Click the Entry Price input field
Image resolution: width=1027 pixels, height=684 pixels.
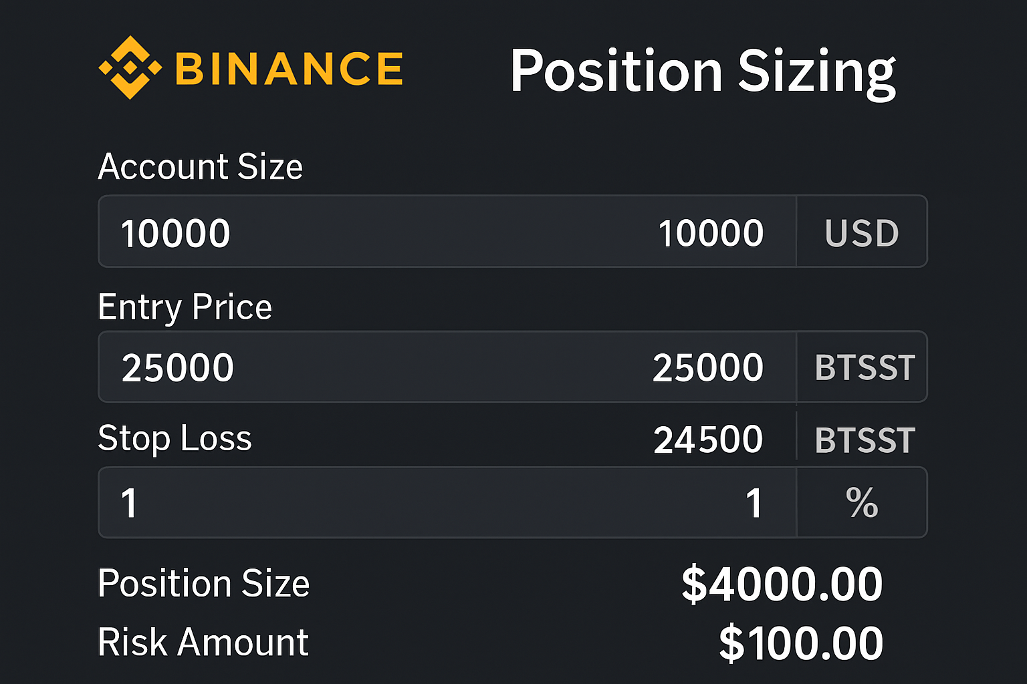coord(401,367)
